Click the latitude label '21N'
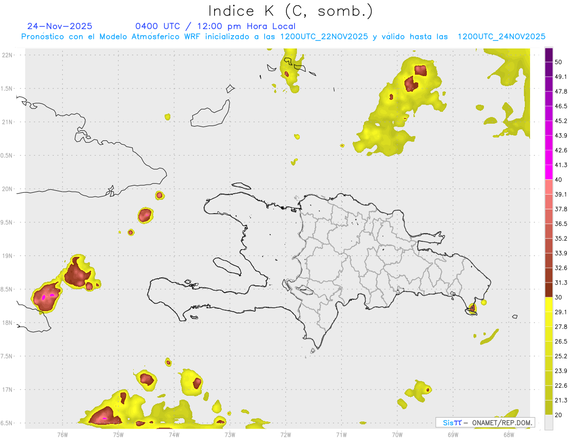 click(x=8, y=122)
